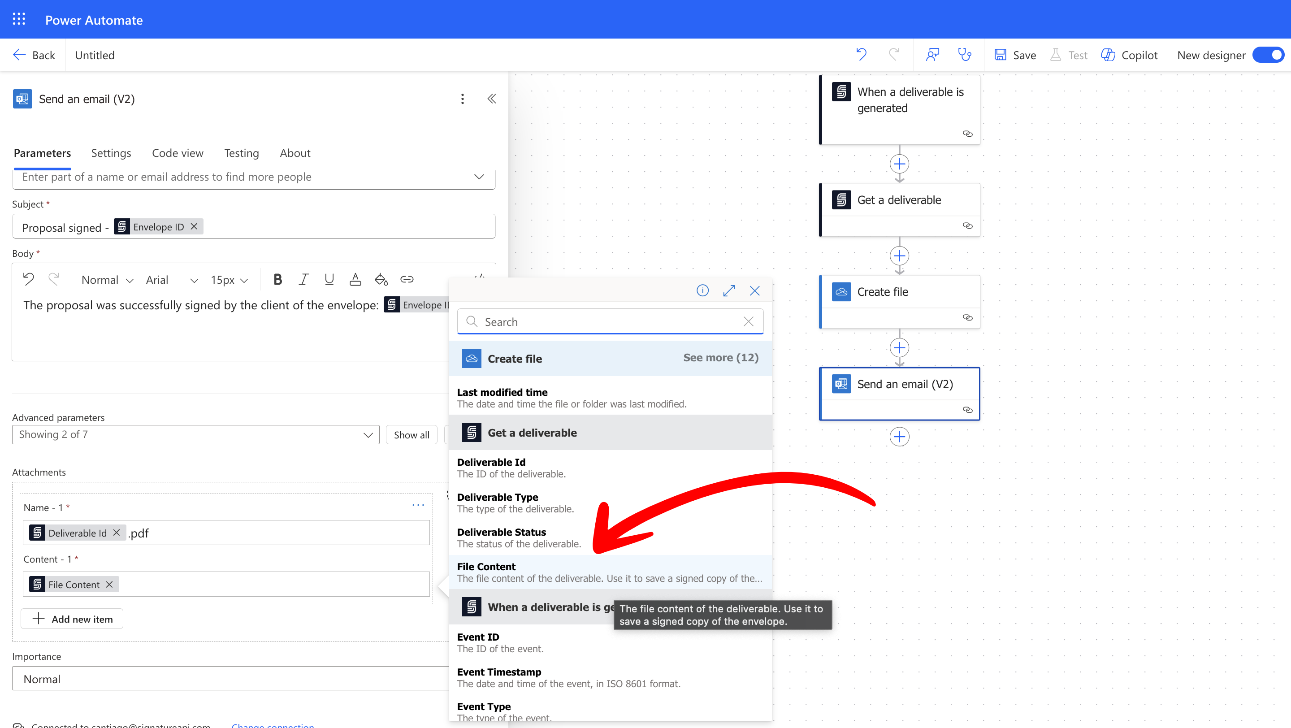This screenshot has height=728, width=1291.
Task: Click the Add new item button
Action: (72, 619)
